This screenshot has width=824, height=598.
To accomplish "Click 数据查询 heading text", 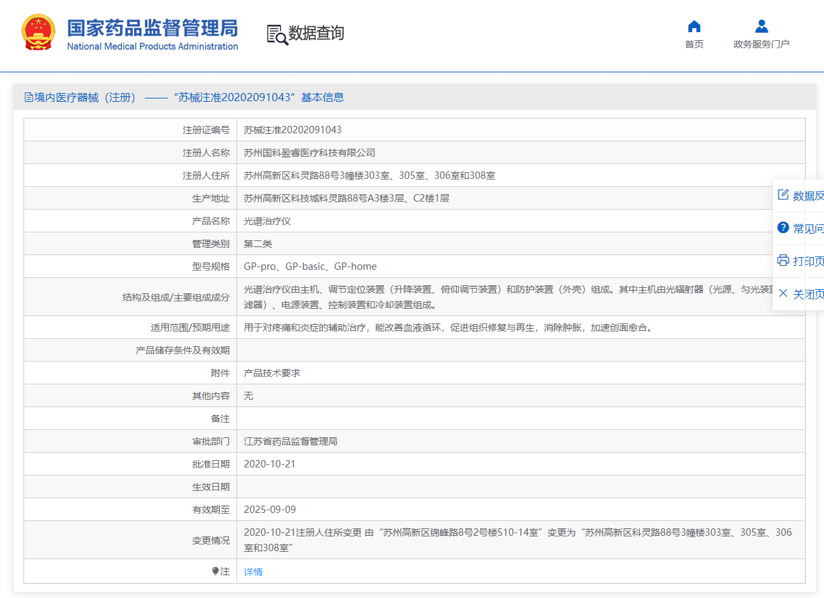I will click(316, 33).
